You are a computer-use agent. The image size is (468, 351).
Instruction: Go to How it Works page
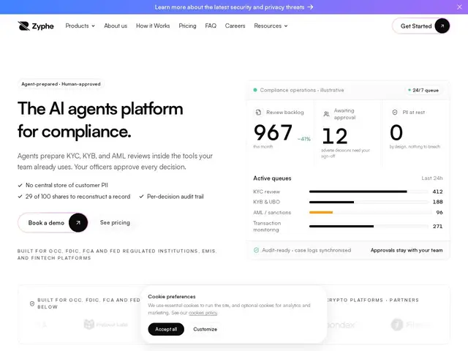[153, 26]
